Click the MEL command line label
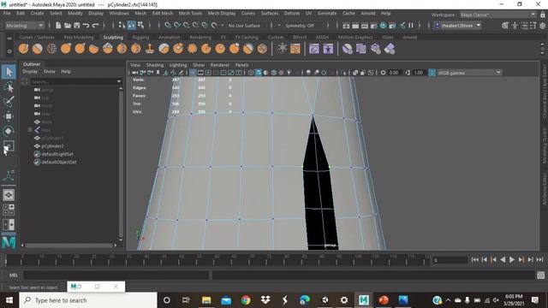Viewport: 548px width, 308px height. pos(14,275)
